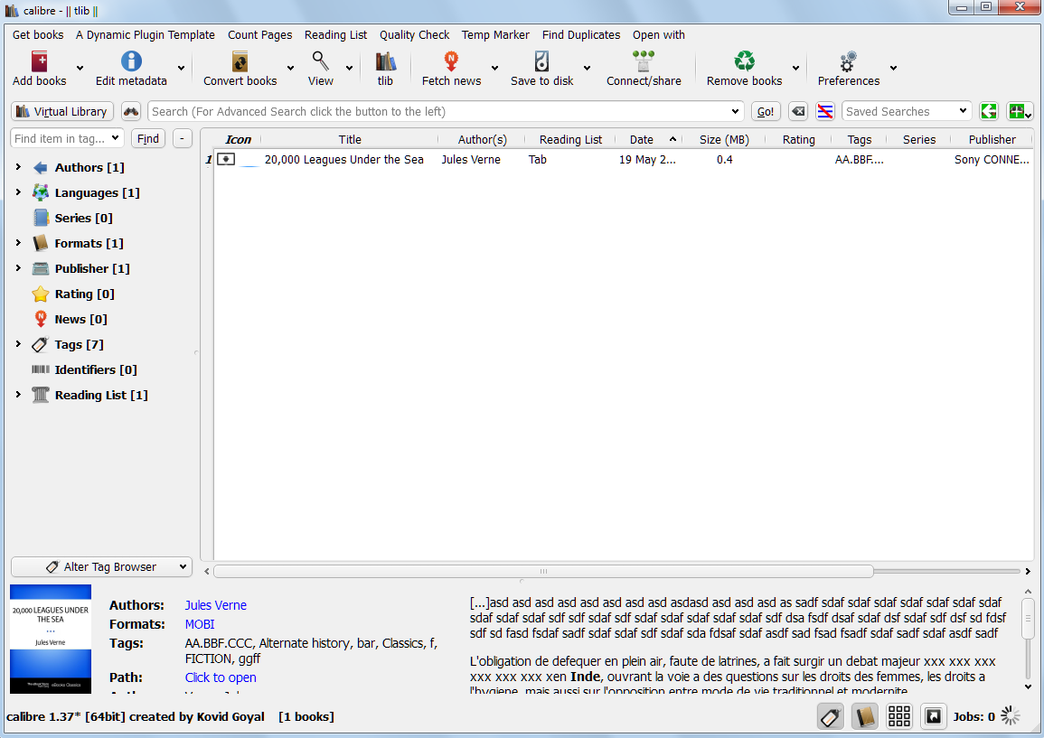Click the marked book icon in row 1
This screenshot has width=1044, height=738.
pyautogui.click(x=226, y=159)
